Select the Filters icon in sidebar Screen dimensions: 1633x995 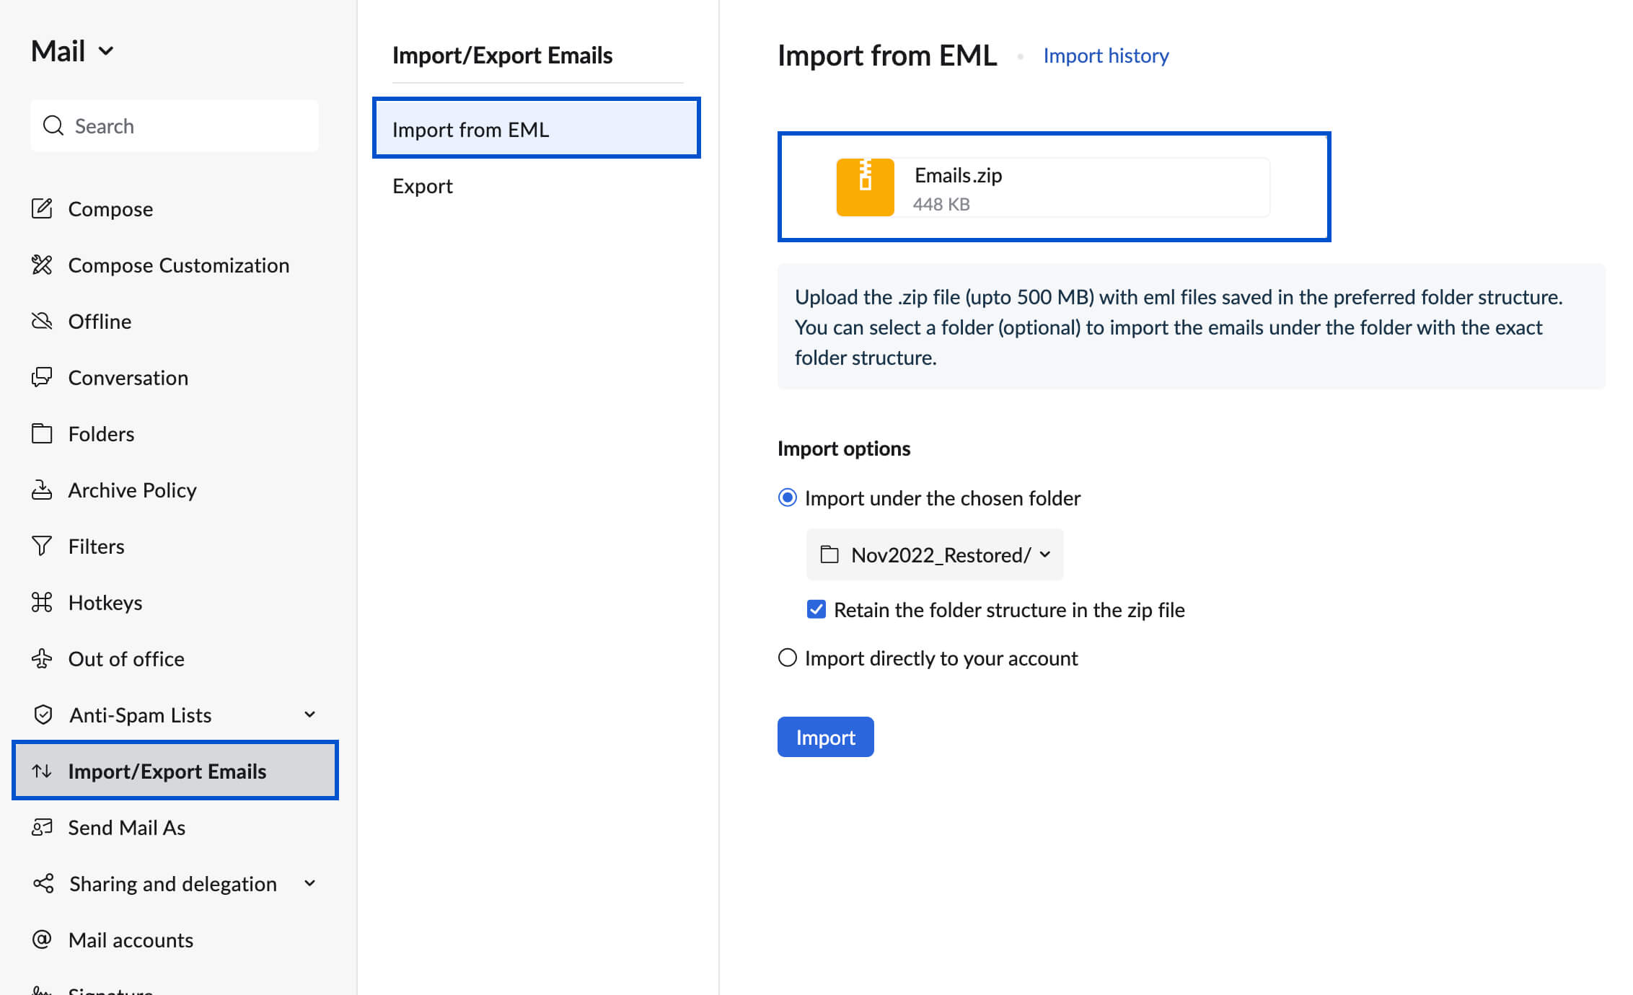(42, 546)
